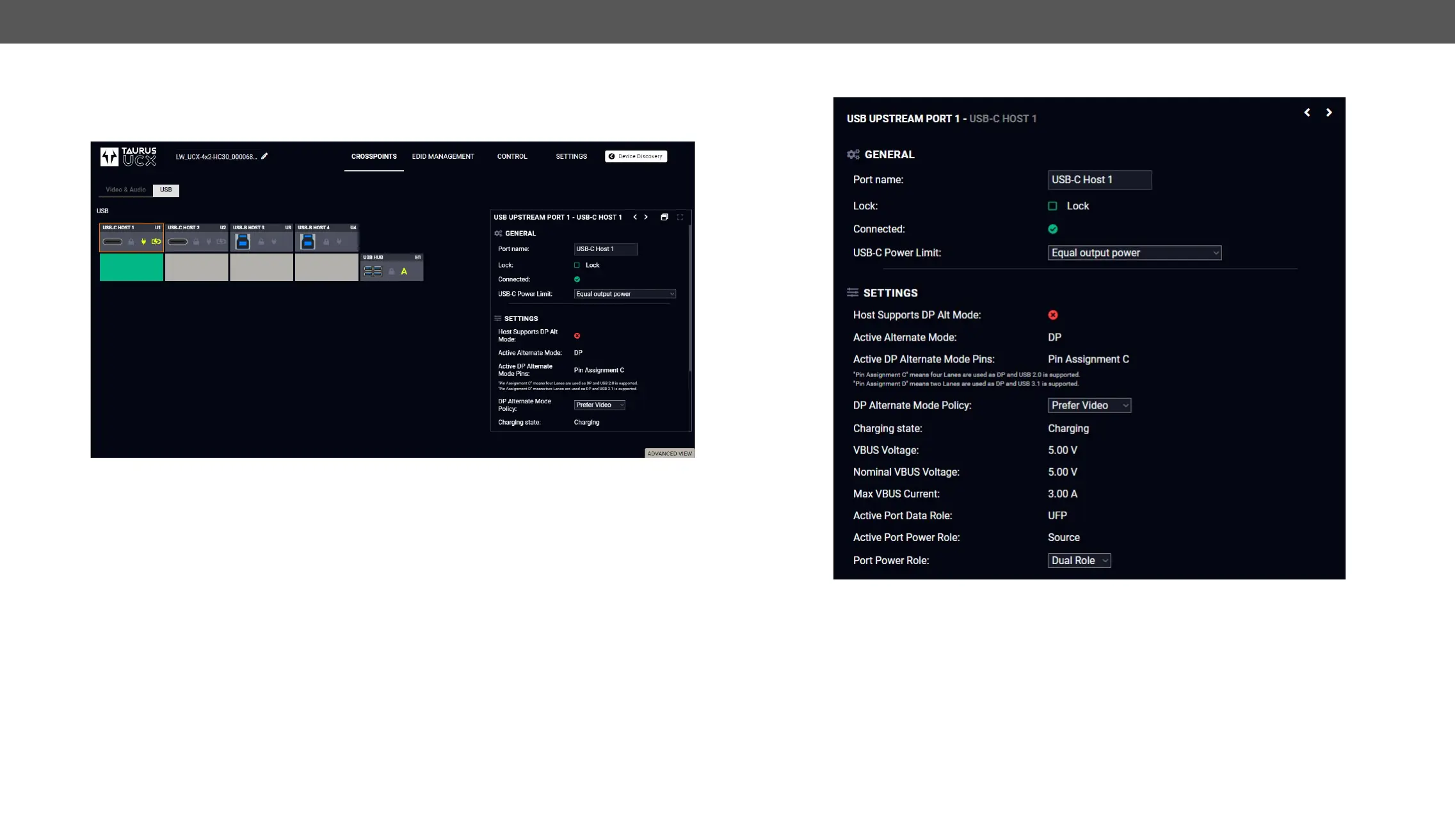Click the lock icon on USB-C Host 2 tile
1455x817 pixels.
[197, 242]
